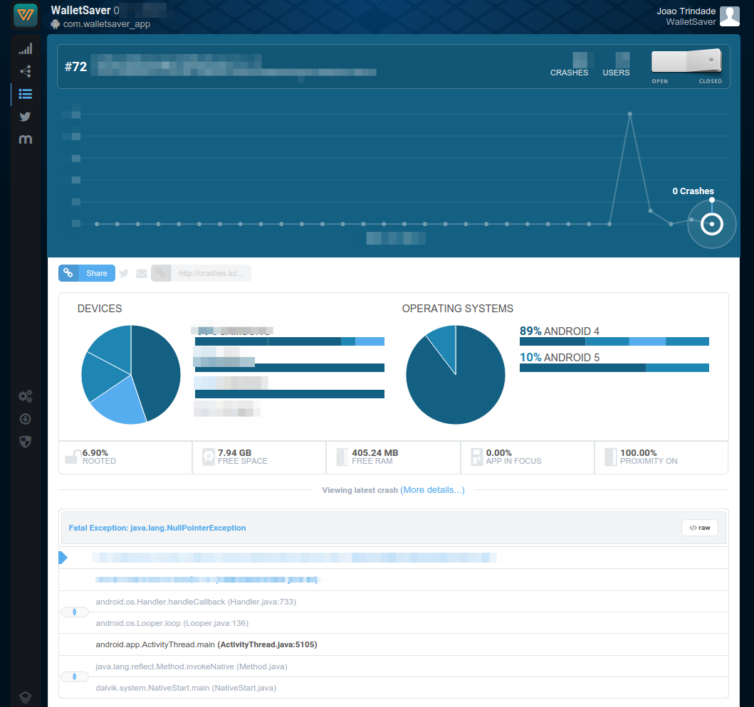This screenshot has height=707, width=754.
Task: Open the settings gears icon in sidebar
Action: click(26, 396)
